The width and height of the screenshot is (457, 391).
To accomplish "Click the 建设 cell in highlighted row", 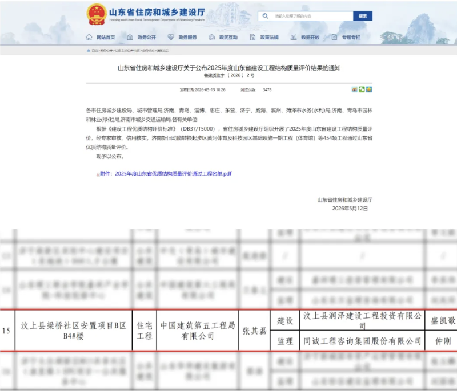I will pos(285,321).
